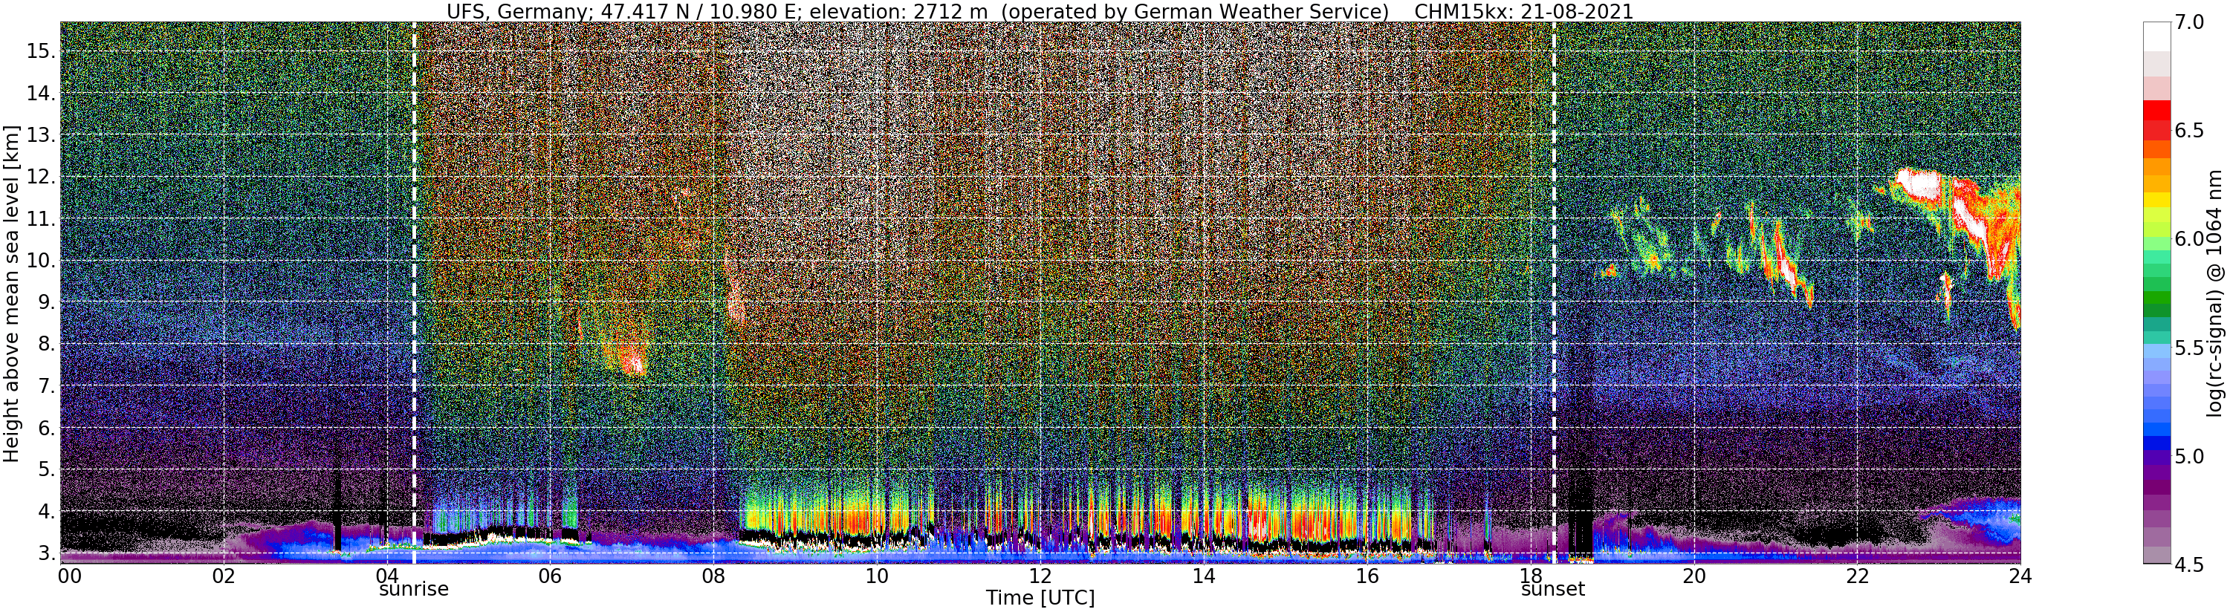This screenshot has width=2230, height=612.
Task: Click the height tick label '11.'
Action: [x=42, y=219]
